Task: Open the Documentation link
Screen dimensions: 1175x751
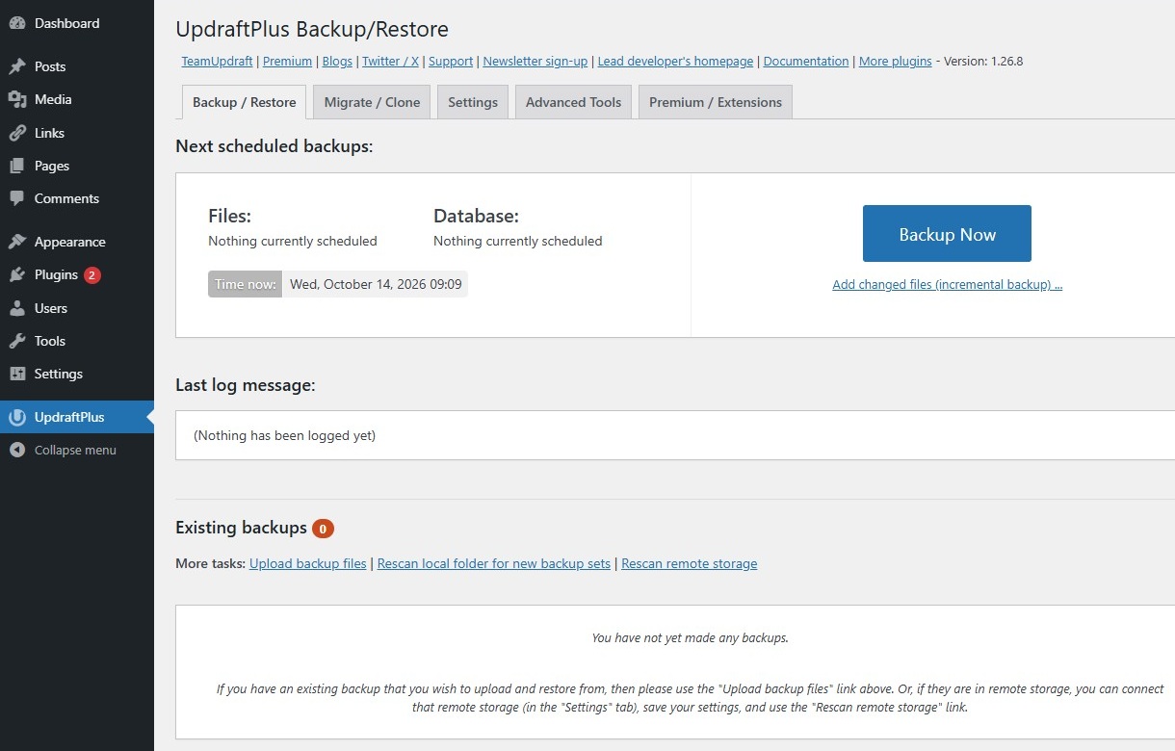Action: coord(806,61)
